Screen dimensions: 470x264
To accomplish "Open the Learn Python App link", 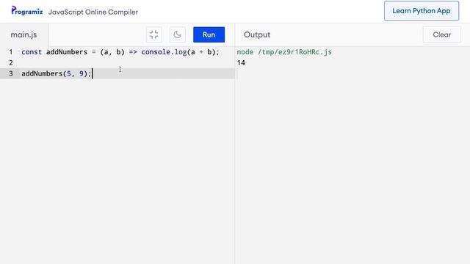I will pos(421,11).
